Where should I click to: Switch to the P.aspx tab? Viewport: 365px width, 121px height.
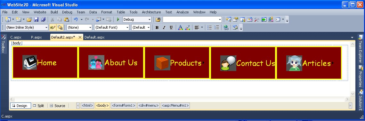(36, 37)
